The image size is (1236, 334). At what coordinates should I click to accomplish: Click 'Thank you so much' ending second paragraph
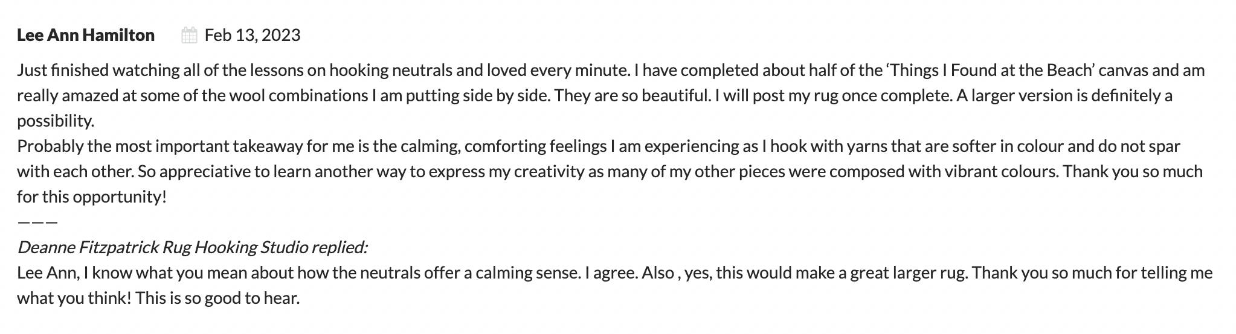tap(1133, 171)
